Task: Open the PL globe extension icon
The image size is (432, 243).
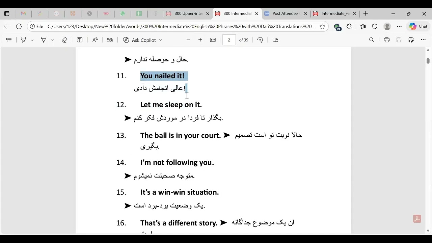Action: [337, 27]
